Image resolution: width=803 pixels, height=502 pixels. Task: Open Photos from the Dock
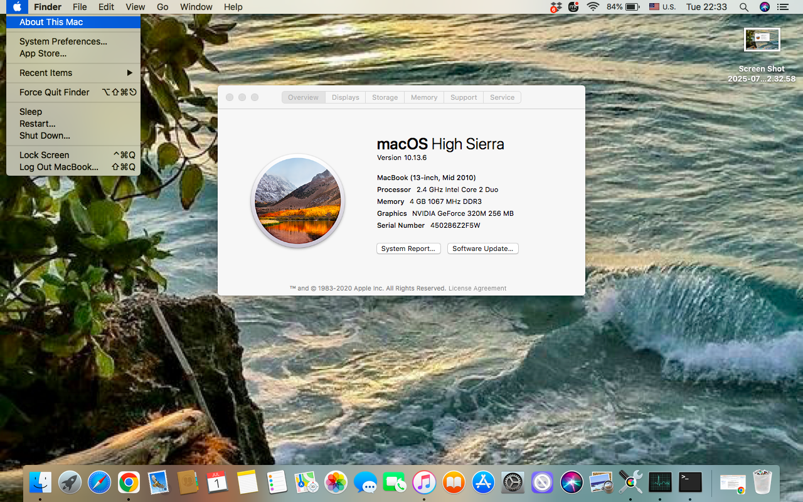pyautogui.click(x=336, y=482)
